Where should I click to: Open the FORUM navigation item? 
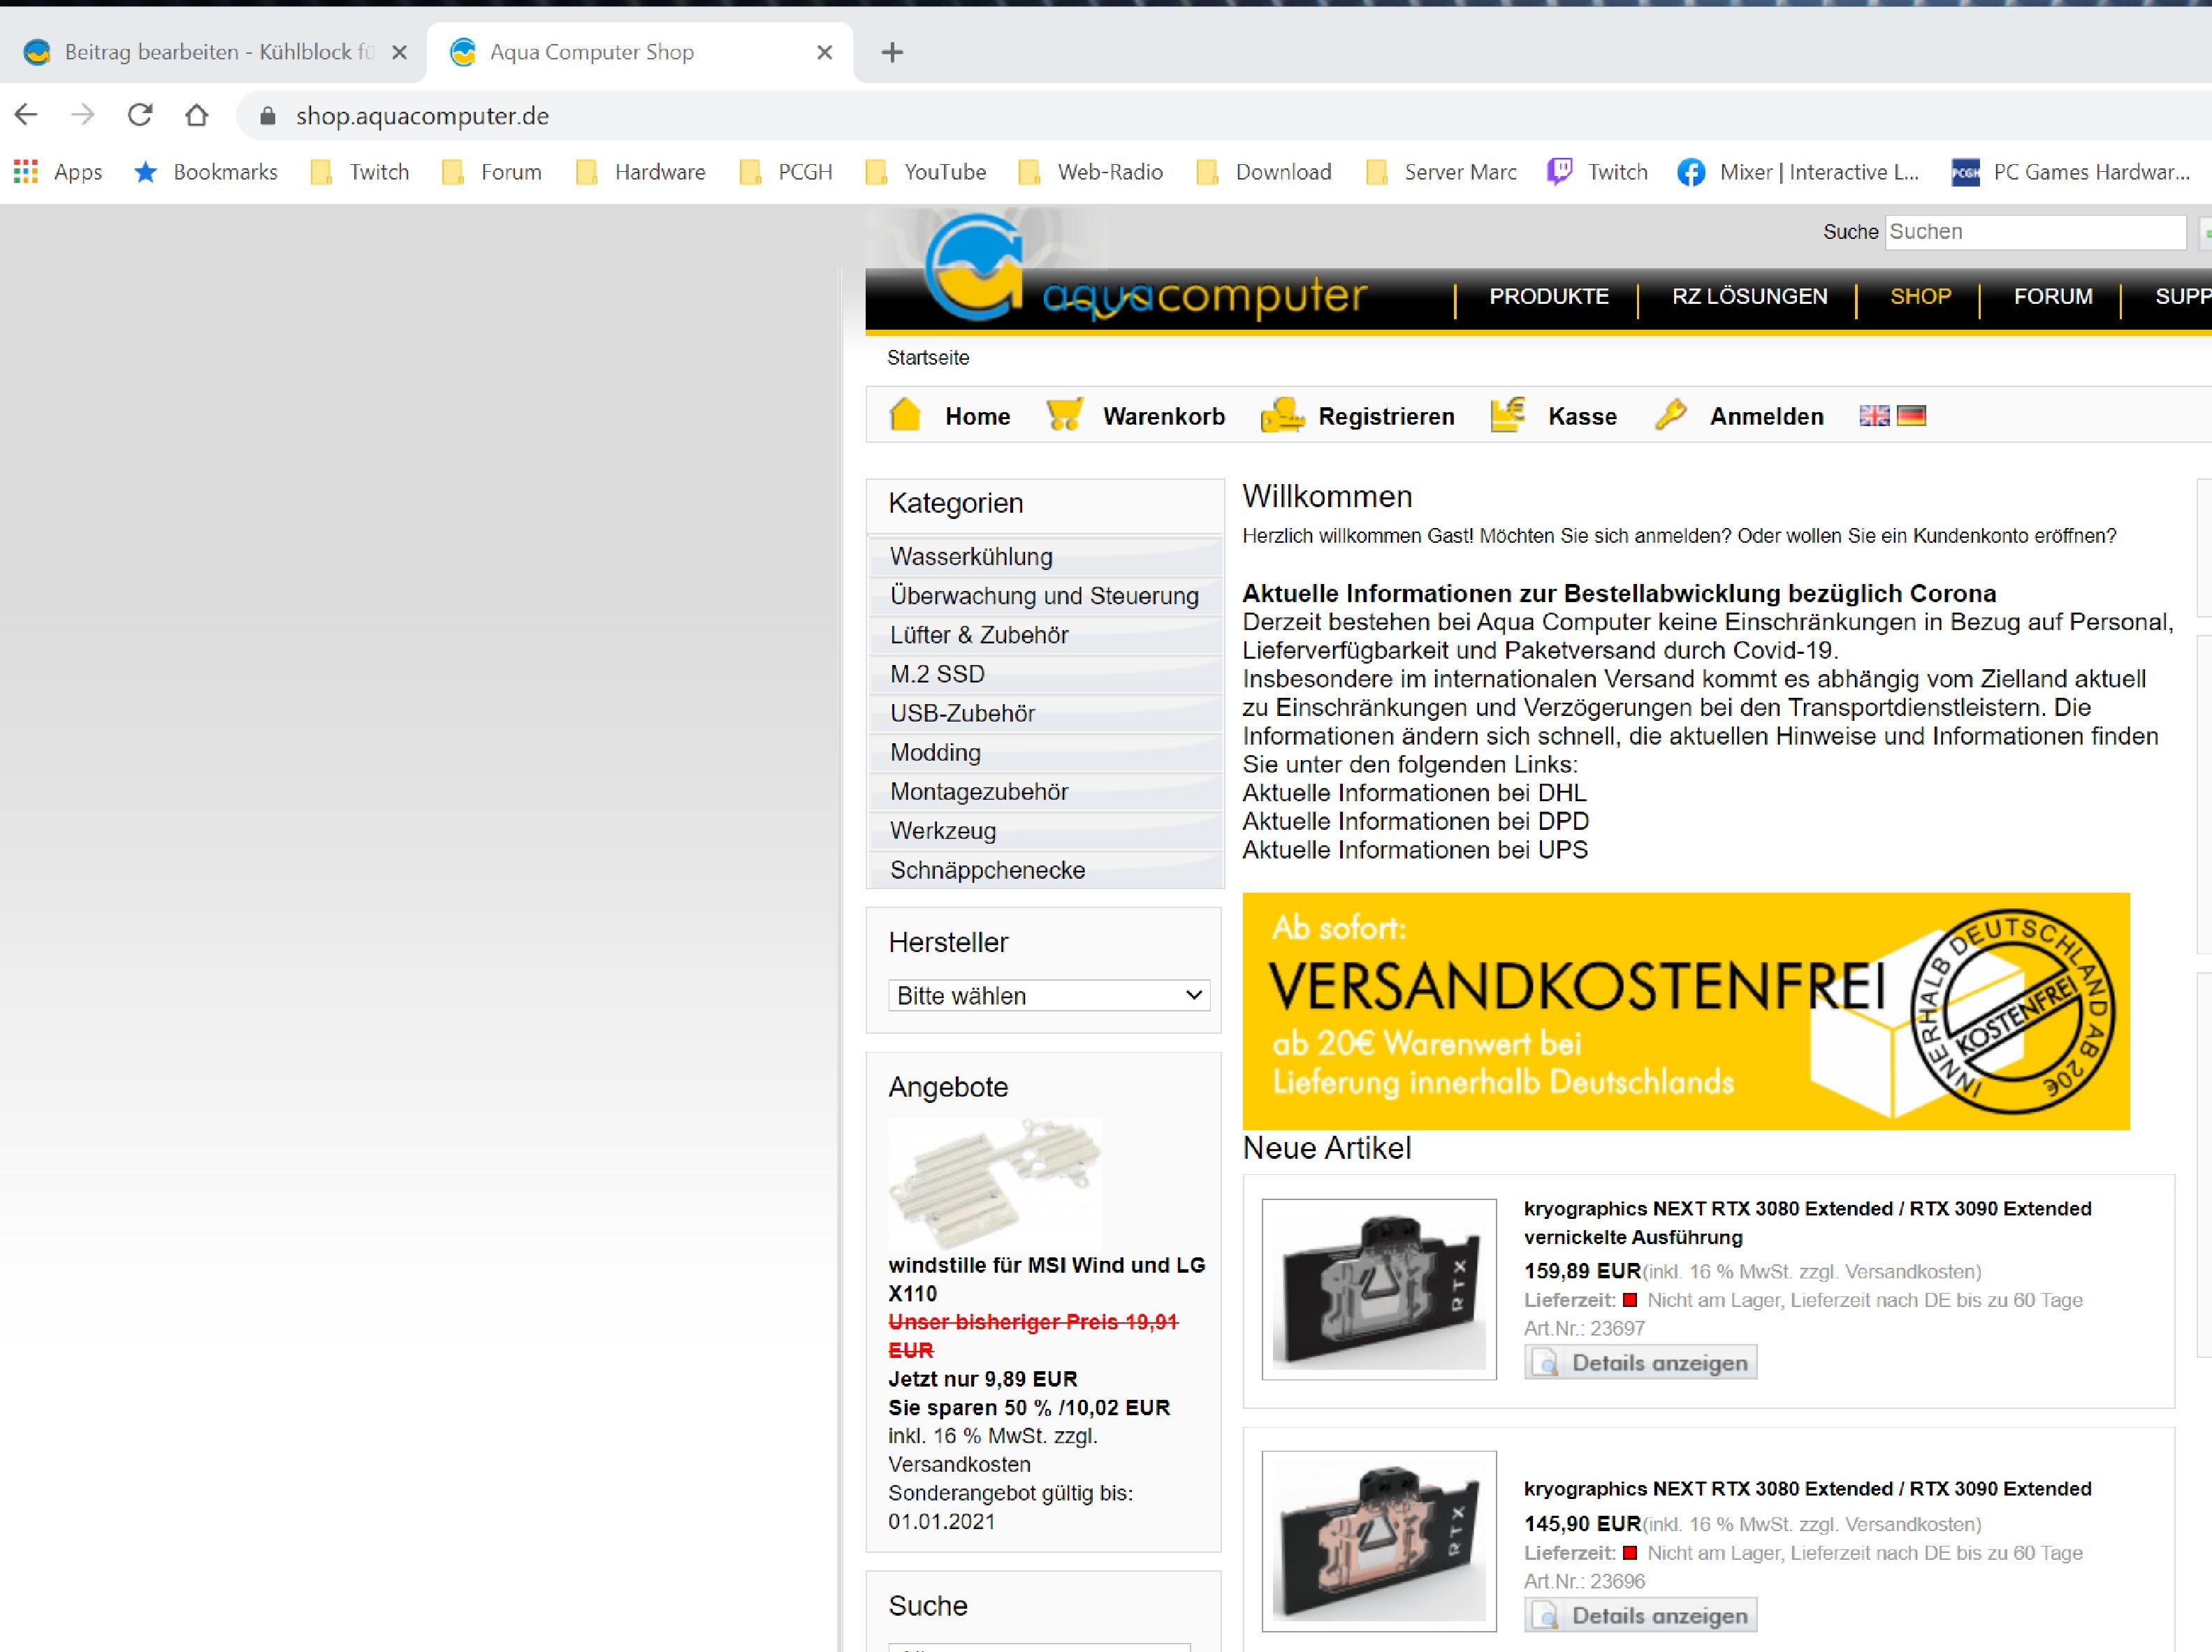pos(2052,297)
